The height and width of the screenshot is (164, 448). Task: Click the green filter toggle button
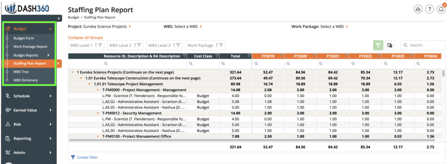click(x=378, y=45)
